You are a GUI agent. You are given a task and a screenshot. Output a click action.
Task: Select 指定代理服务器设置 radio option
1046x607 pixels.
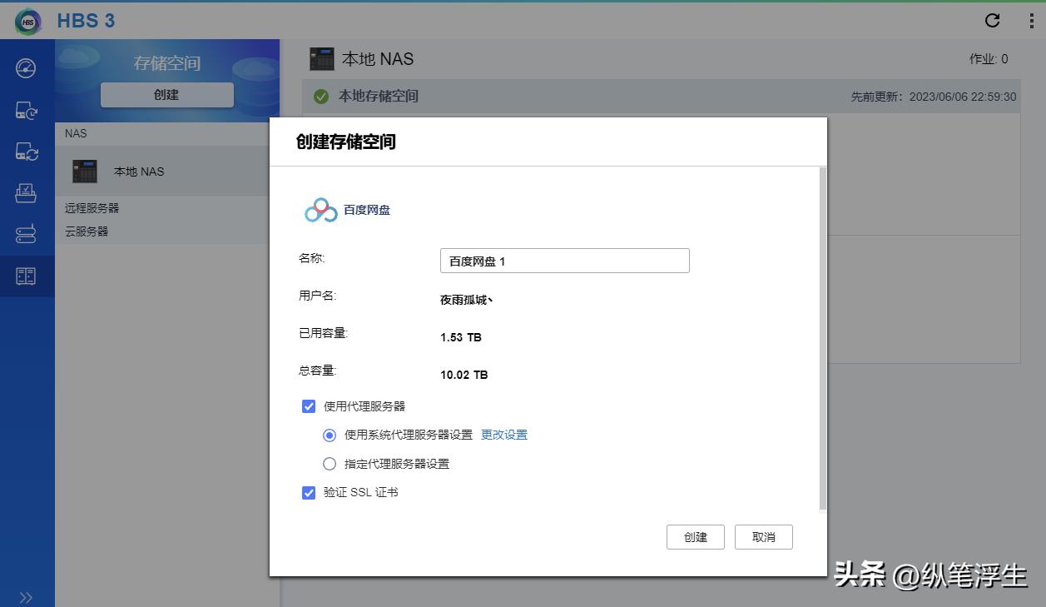coord(330,464)
